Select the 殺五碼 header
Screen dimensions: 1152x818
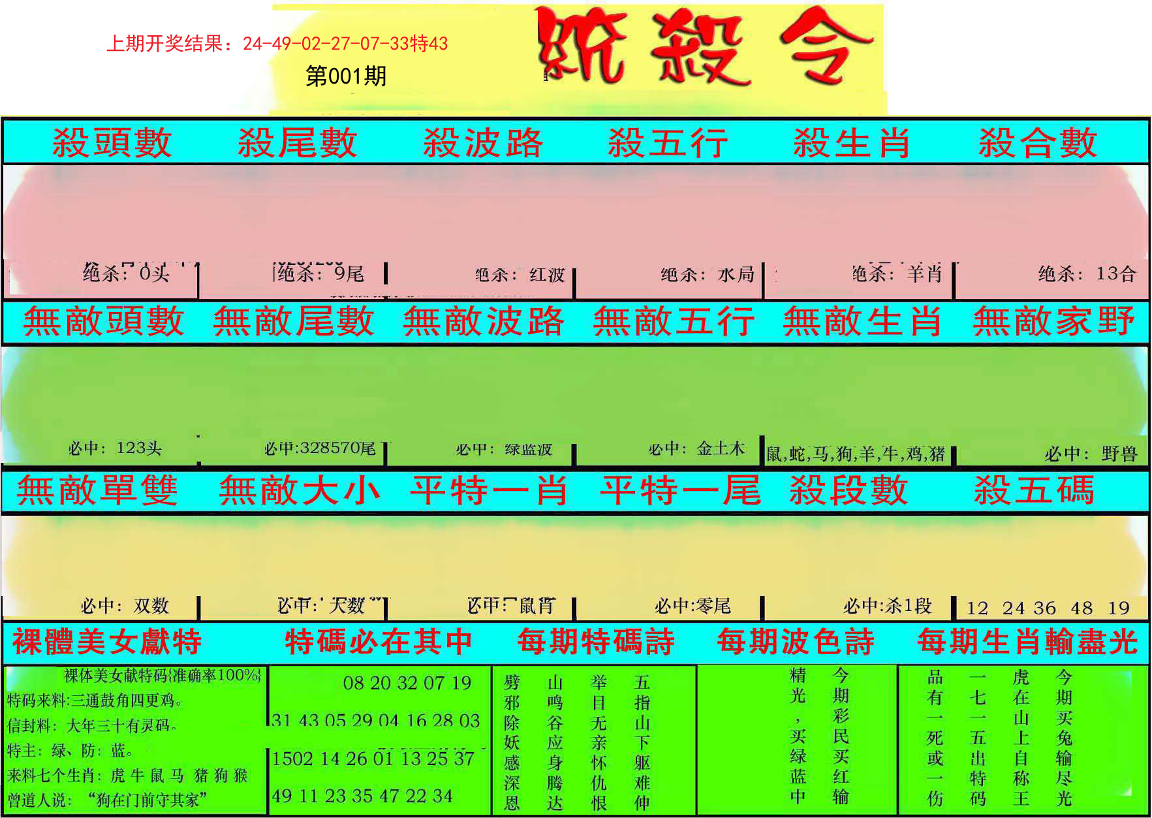[1034, 491]
